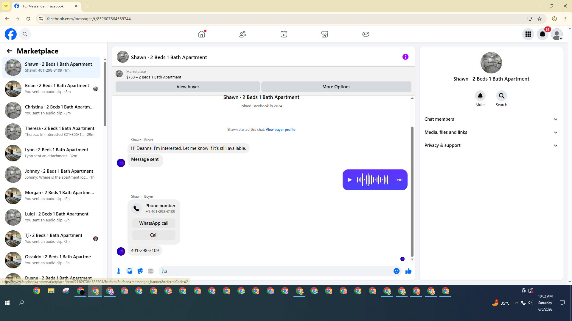Open the conversation with Theresa
Image resolution: width=572 pixels, height=321 pixels.
[x=52, y=131]
